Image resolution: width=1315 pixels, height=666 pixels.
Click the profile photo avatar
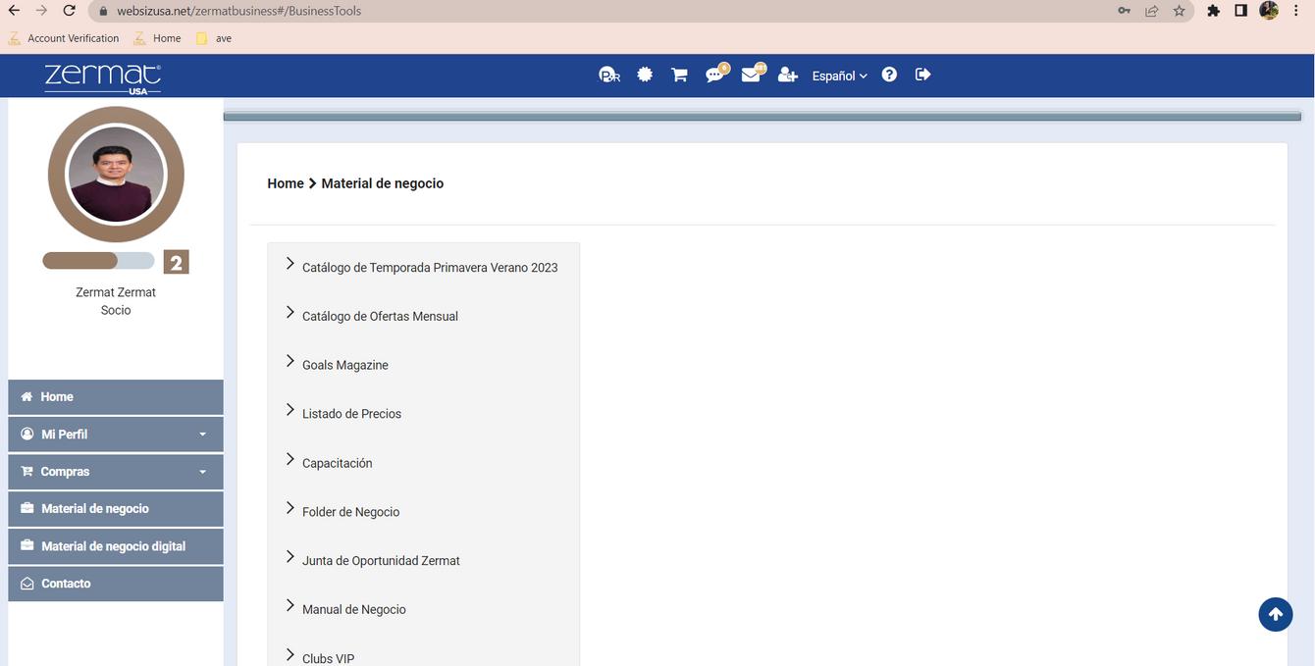116,175
